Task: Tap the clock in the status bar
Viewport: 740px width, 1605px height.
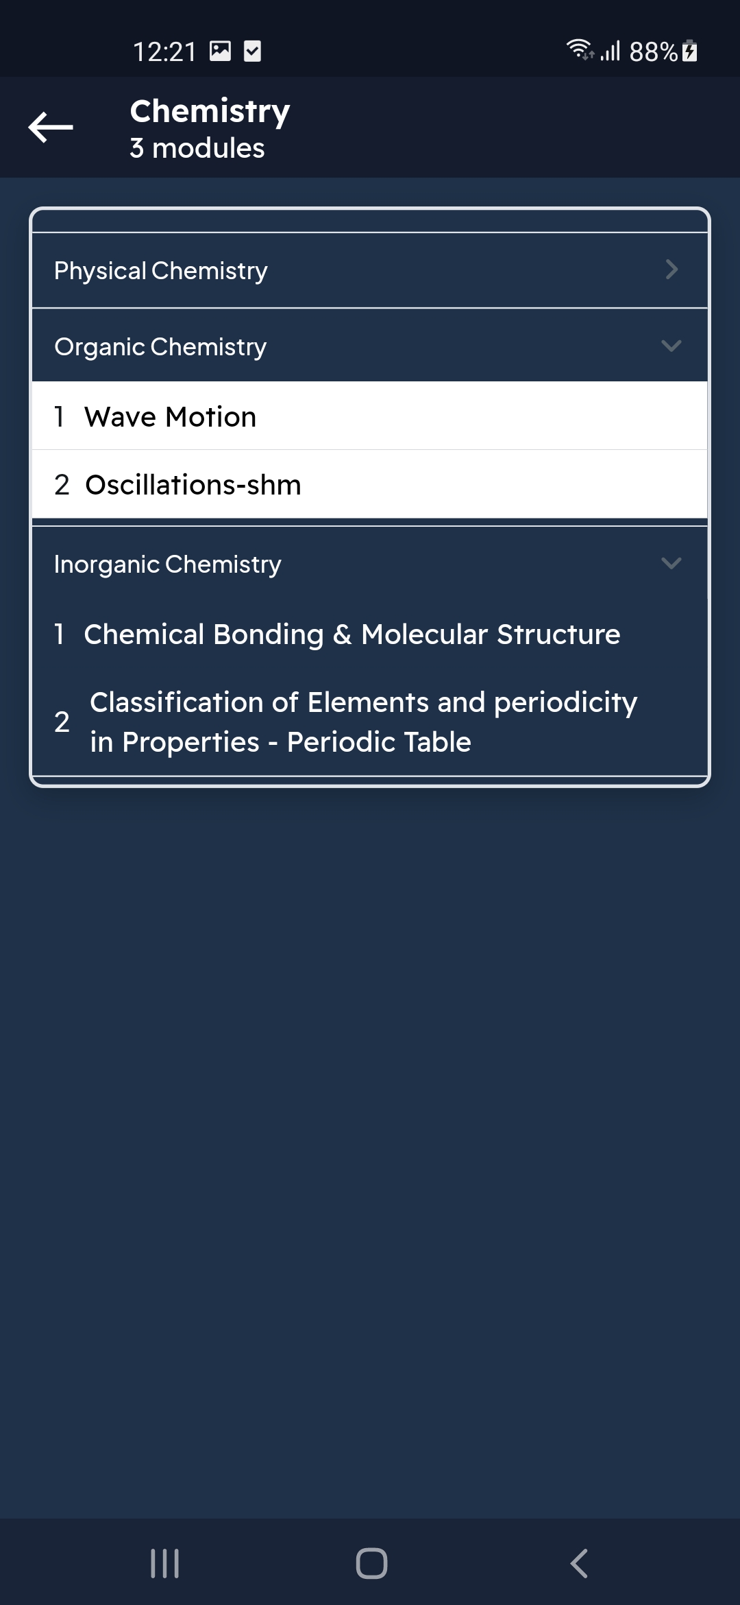Action: click(164, 50)
